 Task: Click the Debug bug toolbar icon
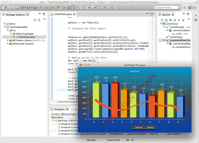pos(22,8)
